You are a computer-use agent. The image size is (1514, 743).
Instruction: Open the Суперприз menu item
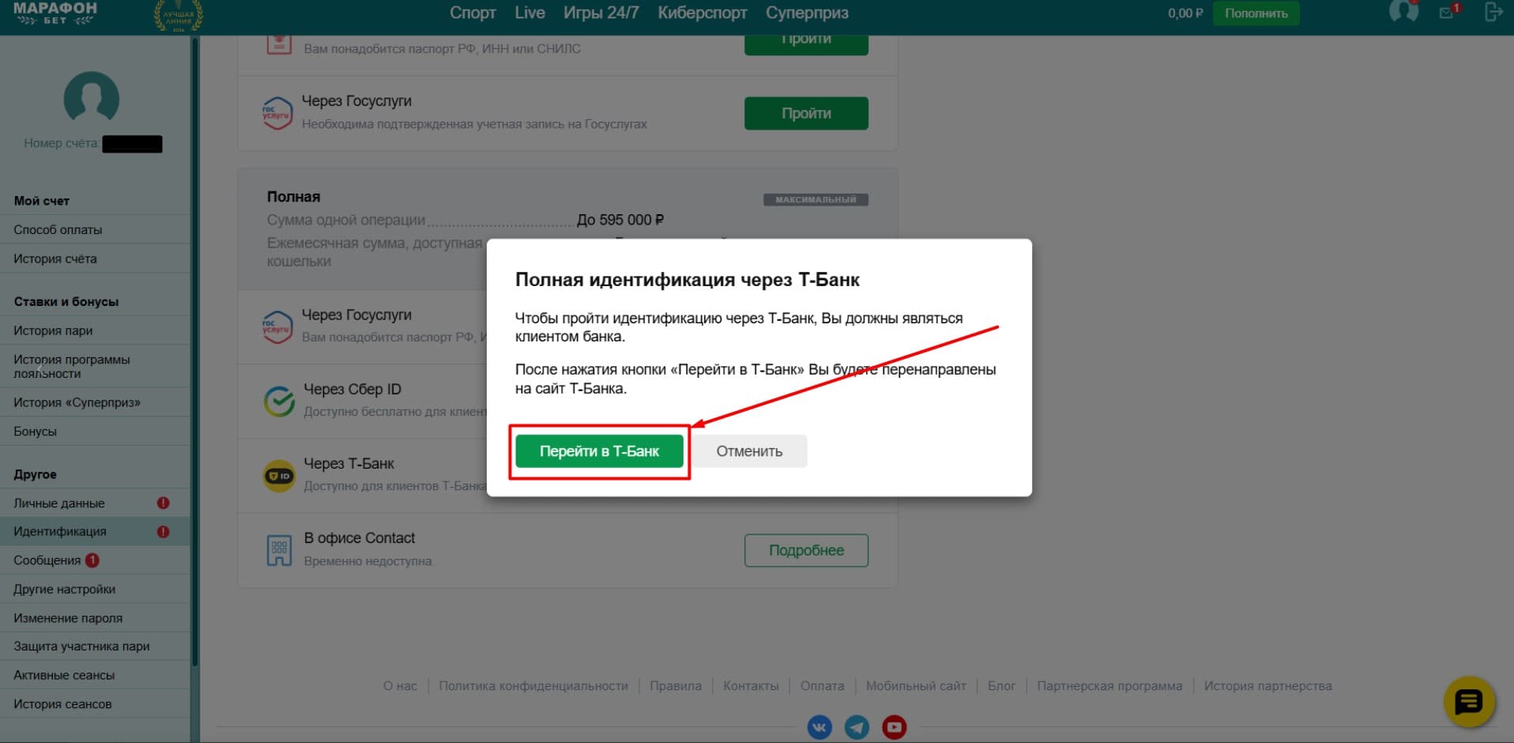(807, 13)
